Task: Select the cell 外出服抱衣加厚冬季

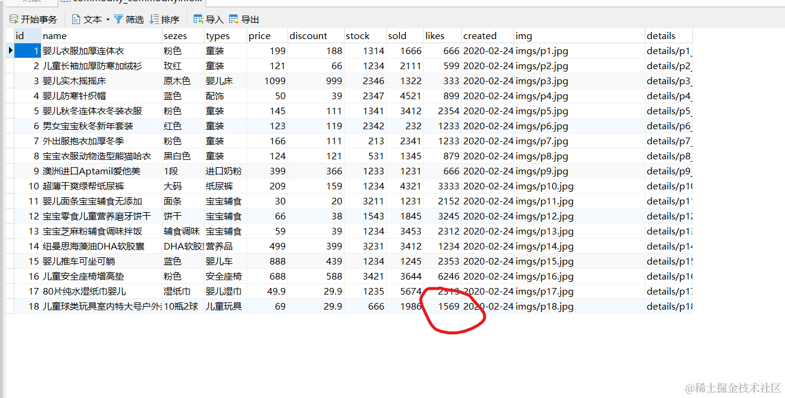Action: click(x=101, y=141)
